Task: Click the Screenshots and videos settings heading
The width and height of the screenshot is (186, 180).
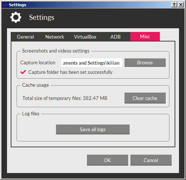Action: 56,51
